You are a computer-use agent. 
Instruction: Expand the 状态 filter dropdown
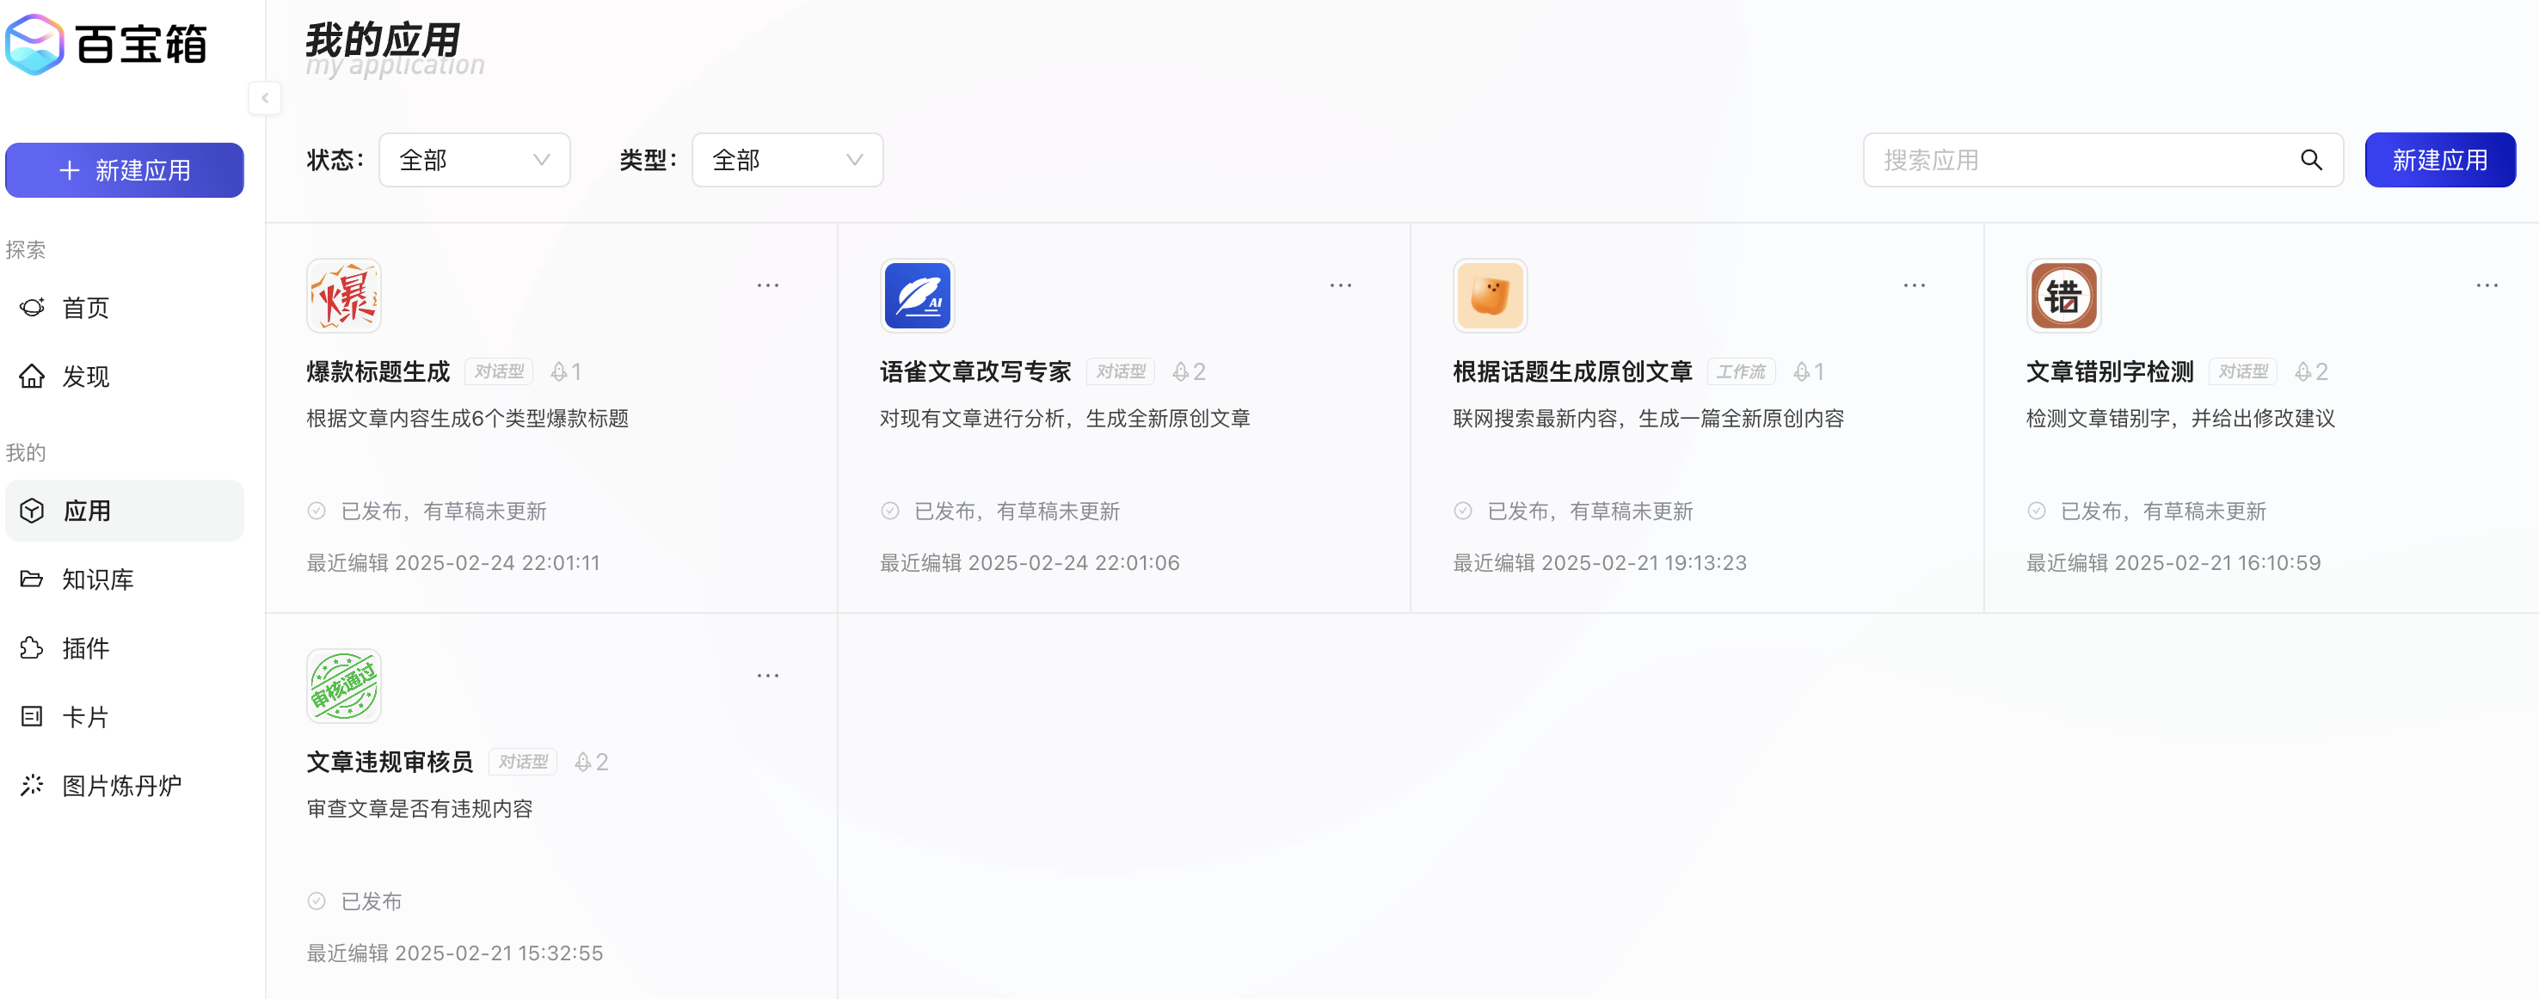(474, 160)
